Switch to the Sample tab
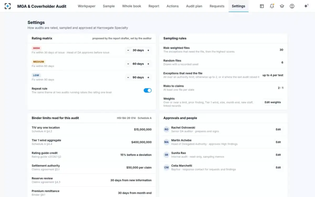The width and height of the screenshot is (315, 197). click(109, 6)
